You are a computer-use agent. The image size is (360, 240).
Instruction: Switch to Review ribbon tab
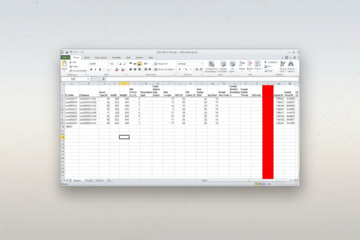(139, 57)
